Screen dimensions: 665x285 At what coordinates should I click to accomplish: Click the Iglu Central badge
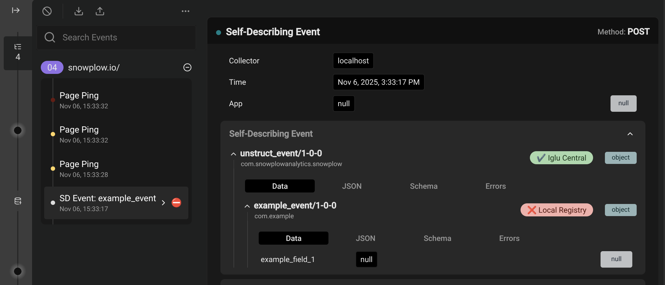pos(561,158)
